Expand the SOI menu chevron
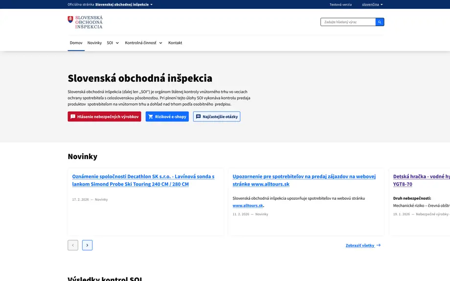The width and height of the screenshot is (450, 281). (117, 43)
